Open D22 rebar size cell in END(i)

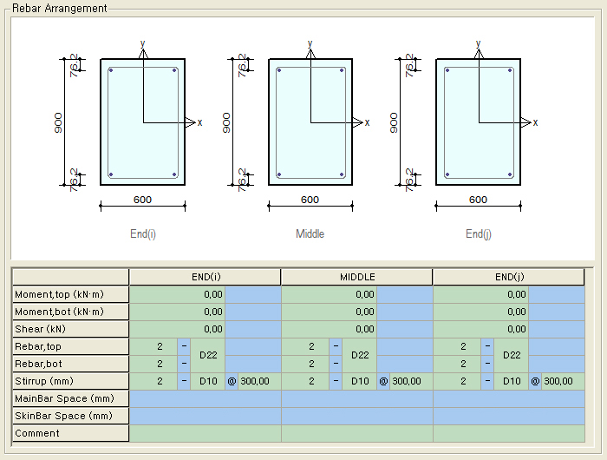pyautogui.click(x=208, y=355)
